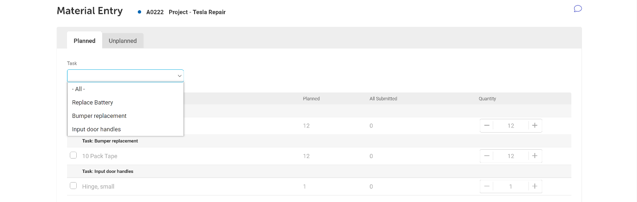Click the Project - Tesla Repair title
The height and width of the screenshot is (202, 637).
coord(197,12)
